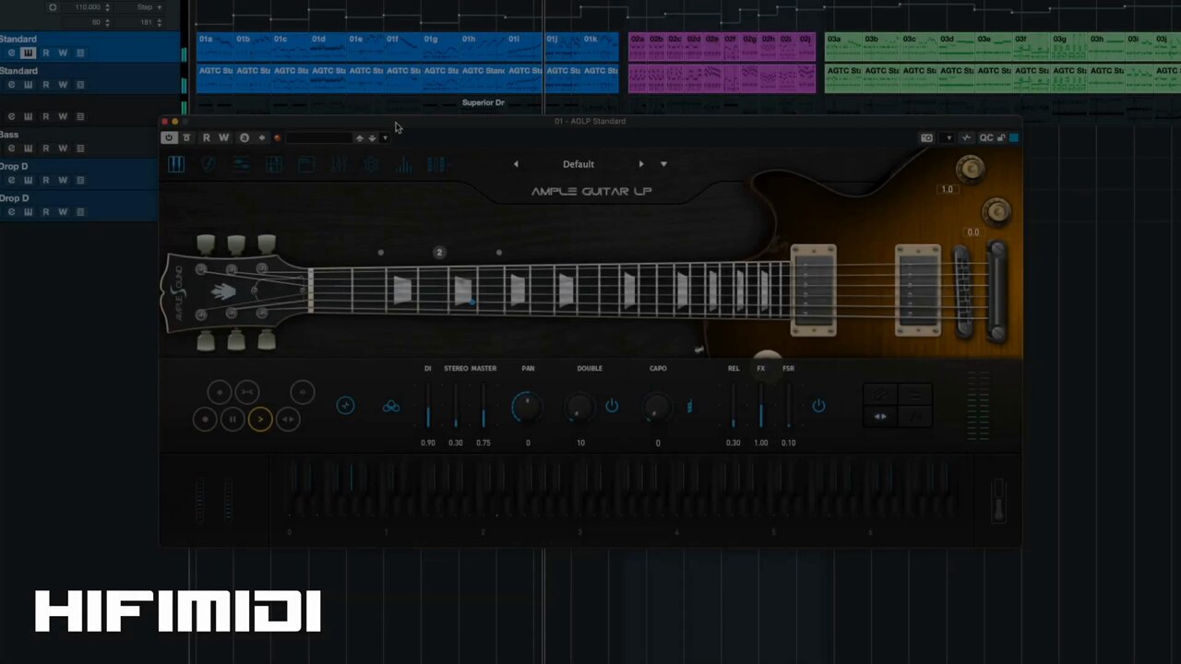Click the plugin preset name field

(x=319, y=137)
